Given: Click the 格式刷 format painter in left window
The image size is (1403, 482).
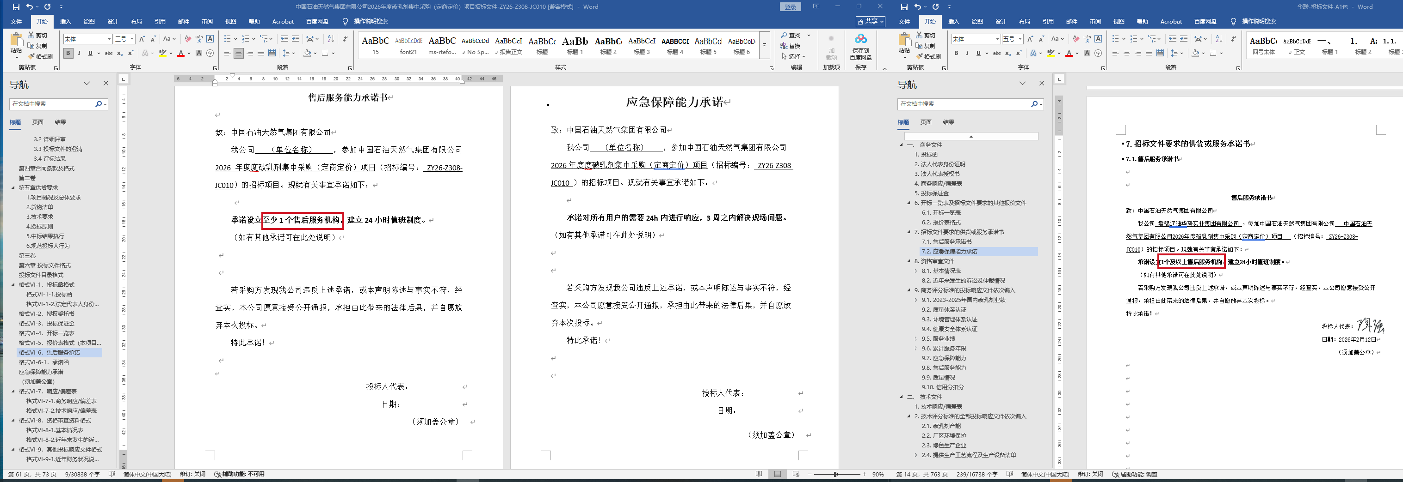Looking at the screenshot, I should (x=40, y=56).
